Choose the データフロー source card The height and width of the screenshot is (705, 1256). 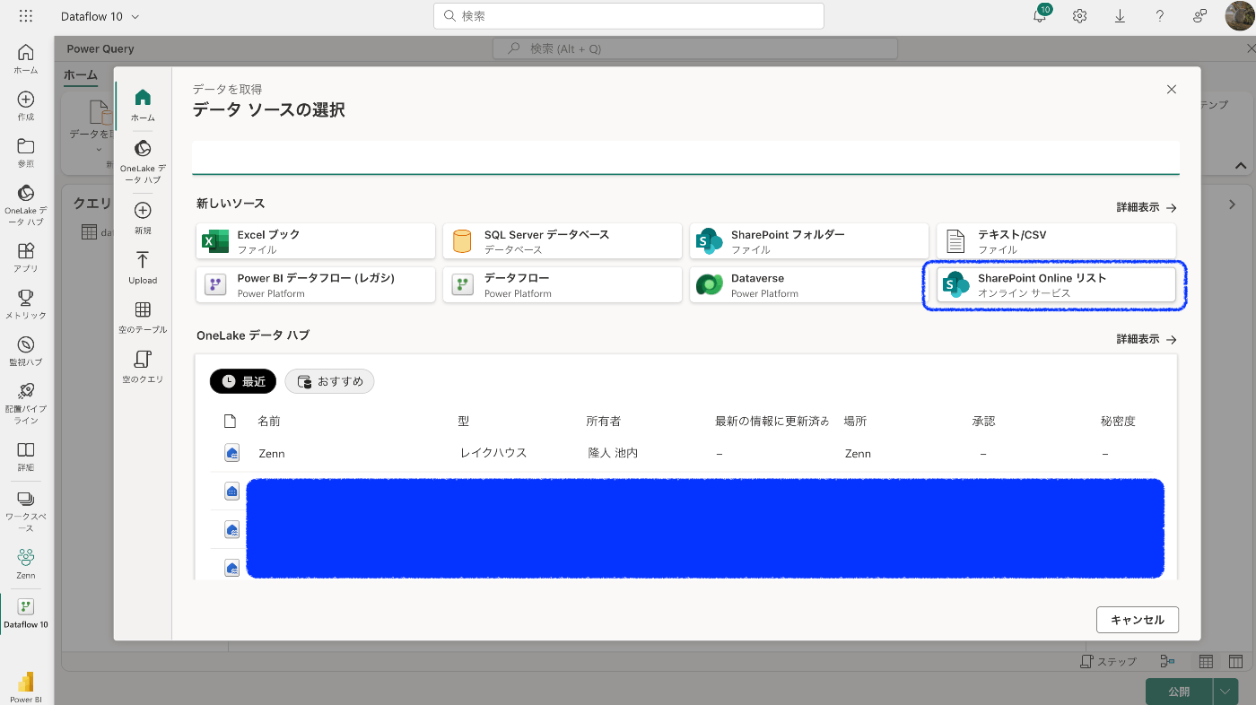(x=563, y=285)
